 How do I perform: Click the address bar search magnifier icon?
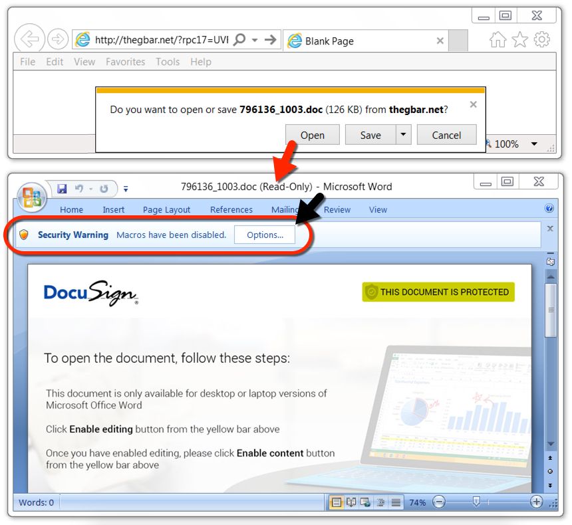pos(239,39)
